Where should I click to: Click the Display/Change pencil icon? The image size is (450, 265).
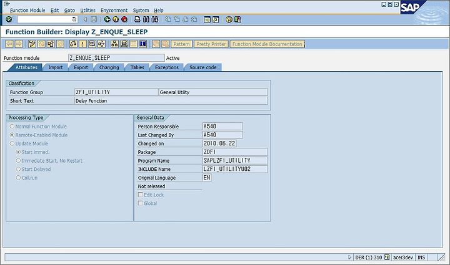(32, 44)
